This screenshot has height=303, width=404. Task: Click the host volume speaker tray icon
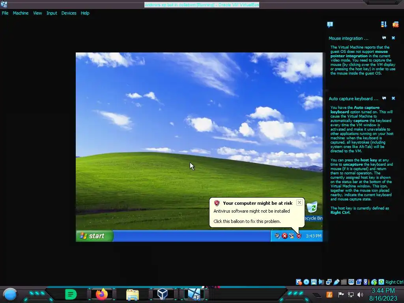360,294
